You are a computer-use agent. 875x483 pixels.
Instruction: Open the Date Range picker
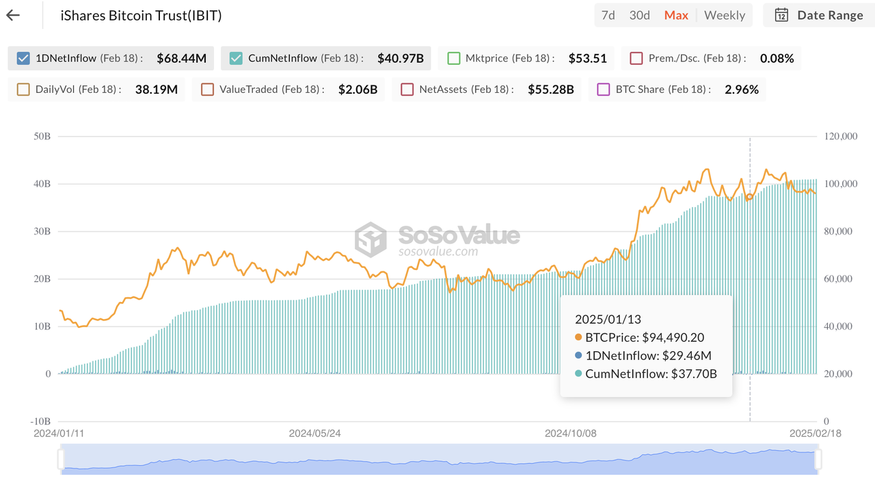click(820, 15)
